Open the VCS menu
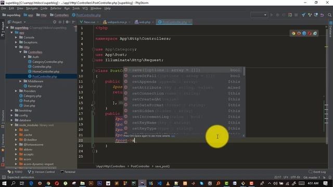 coord(85,8)
